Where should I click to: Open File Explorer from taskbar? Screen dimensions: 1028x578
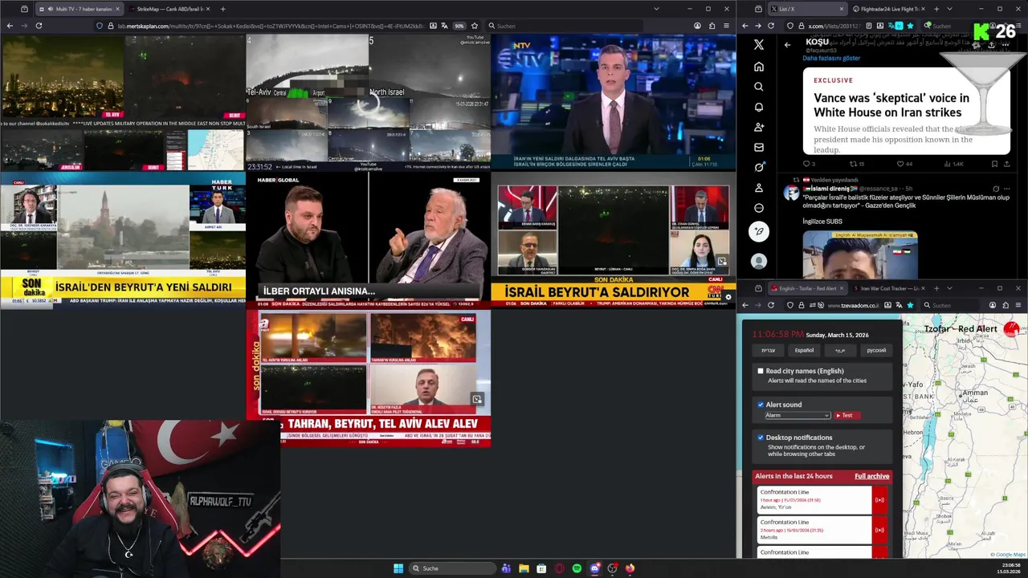[524, 568]
